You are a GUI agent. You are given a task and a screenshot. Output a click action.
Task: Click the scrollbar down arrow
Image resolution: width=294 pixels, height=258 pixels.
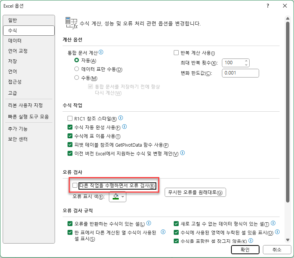tap(288, 240)
